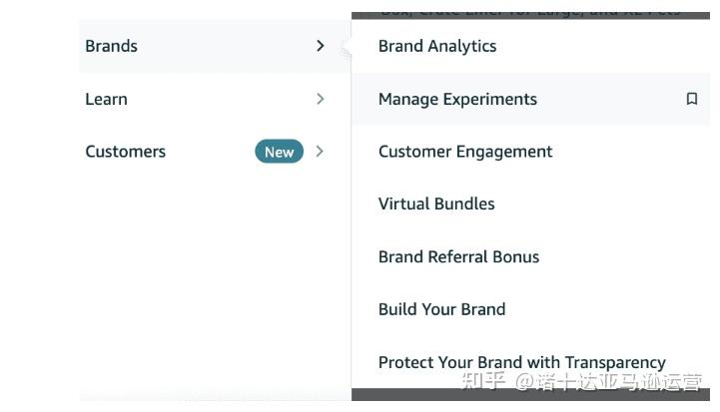Click the dark bar below the submenu
The width and height of the screenshot is (720, 412).
coord(530,395)
